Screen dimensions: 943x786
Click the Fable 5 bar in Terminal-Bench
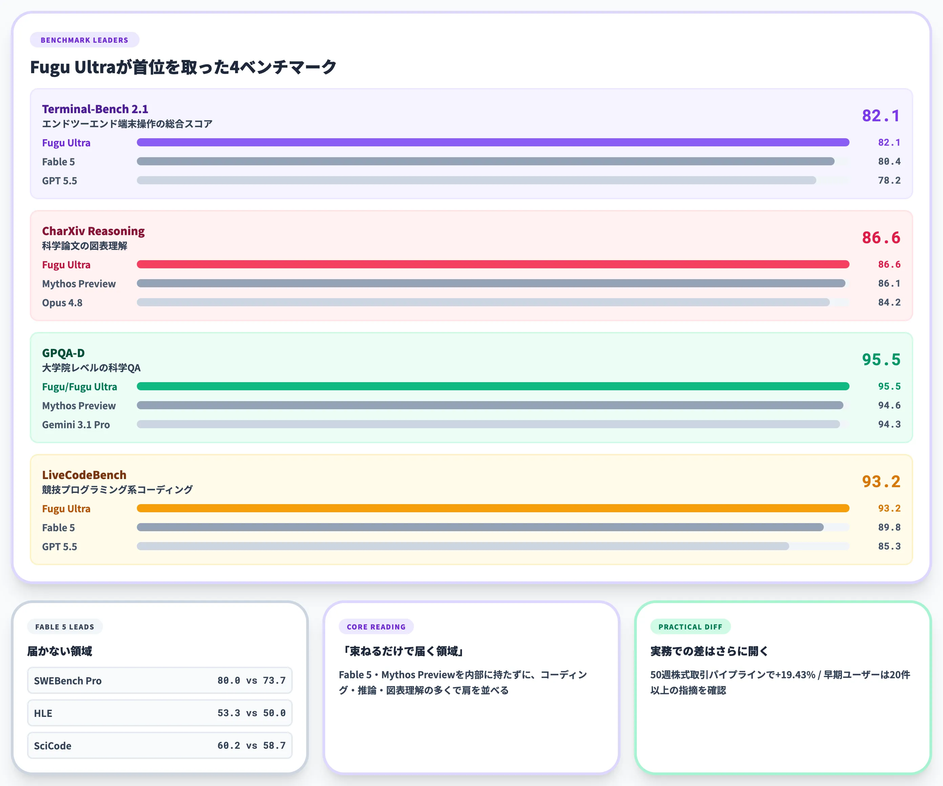486,161
